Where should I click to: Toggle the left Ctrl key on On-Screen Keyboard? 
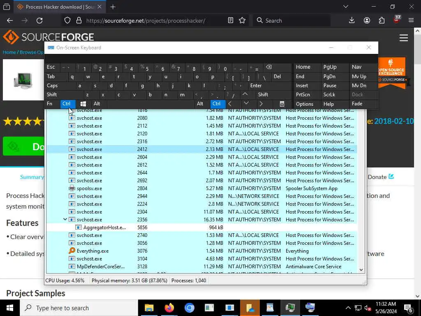tap(68, 104)
